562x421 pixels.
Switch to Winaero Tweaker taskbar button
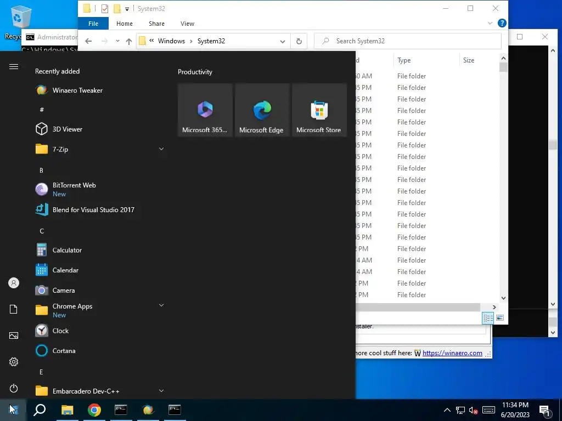coord(148,409)
